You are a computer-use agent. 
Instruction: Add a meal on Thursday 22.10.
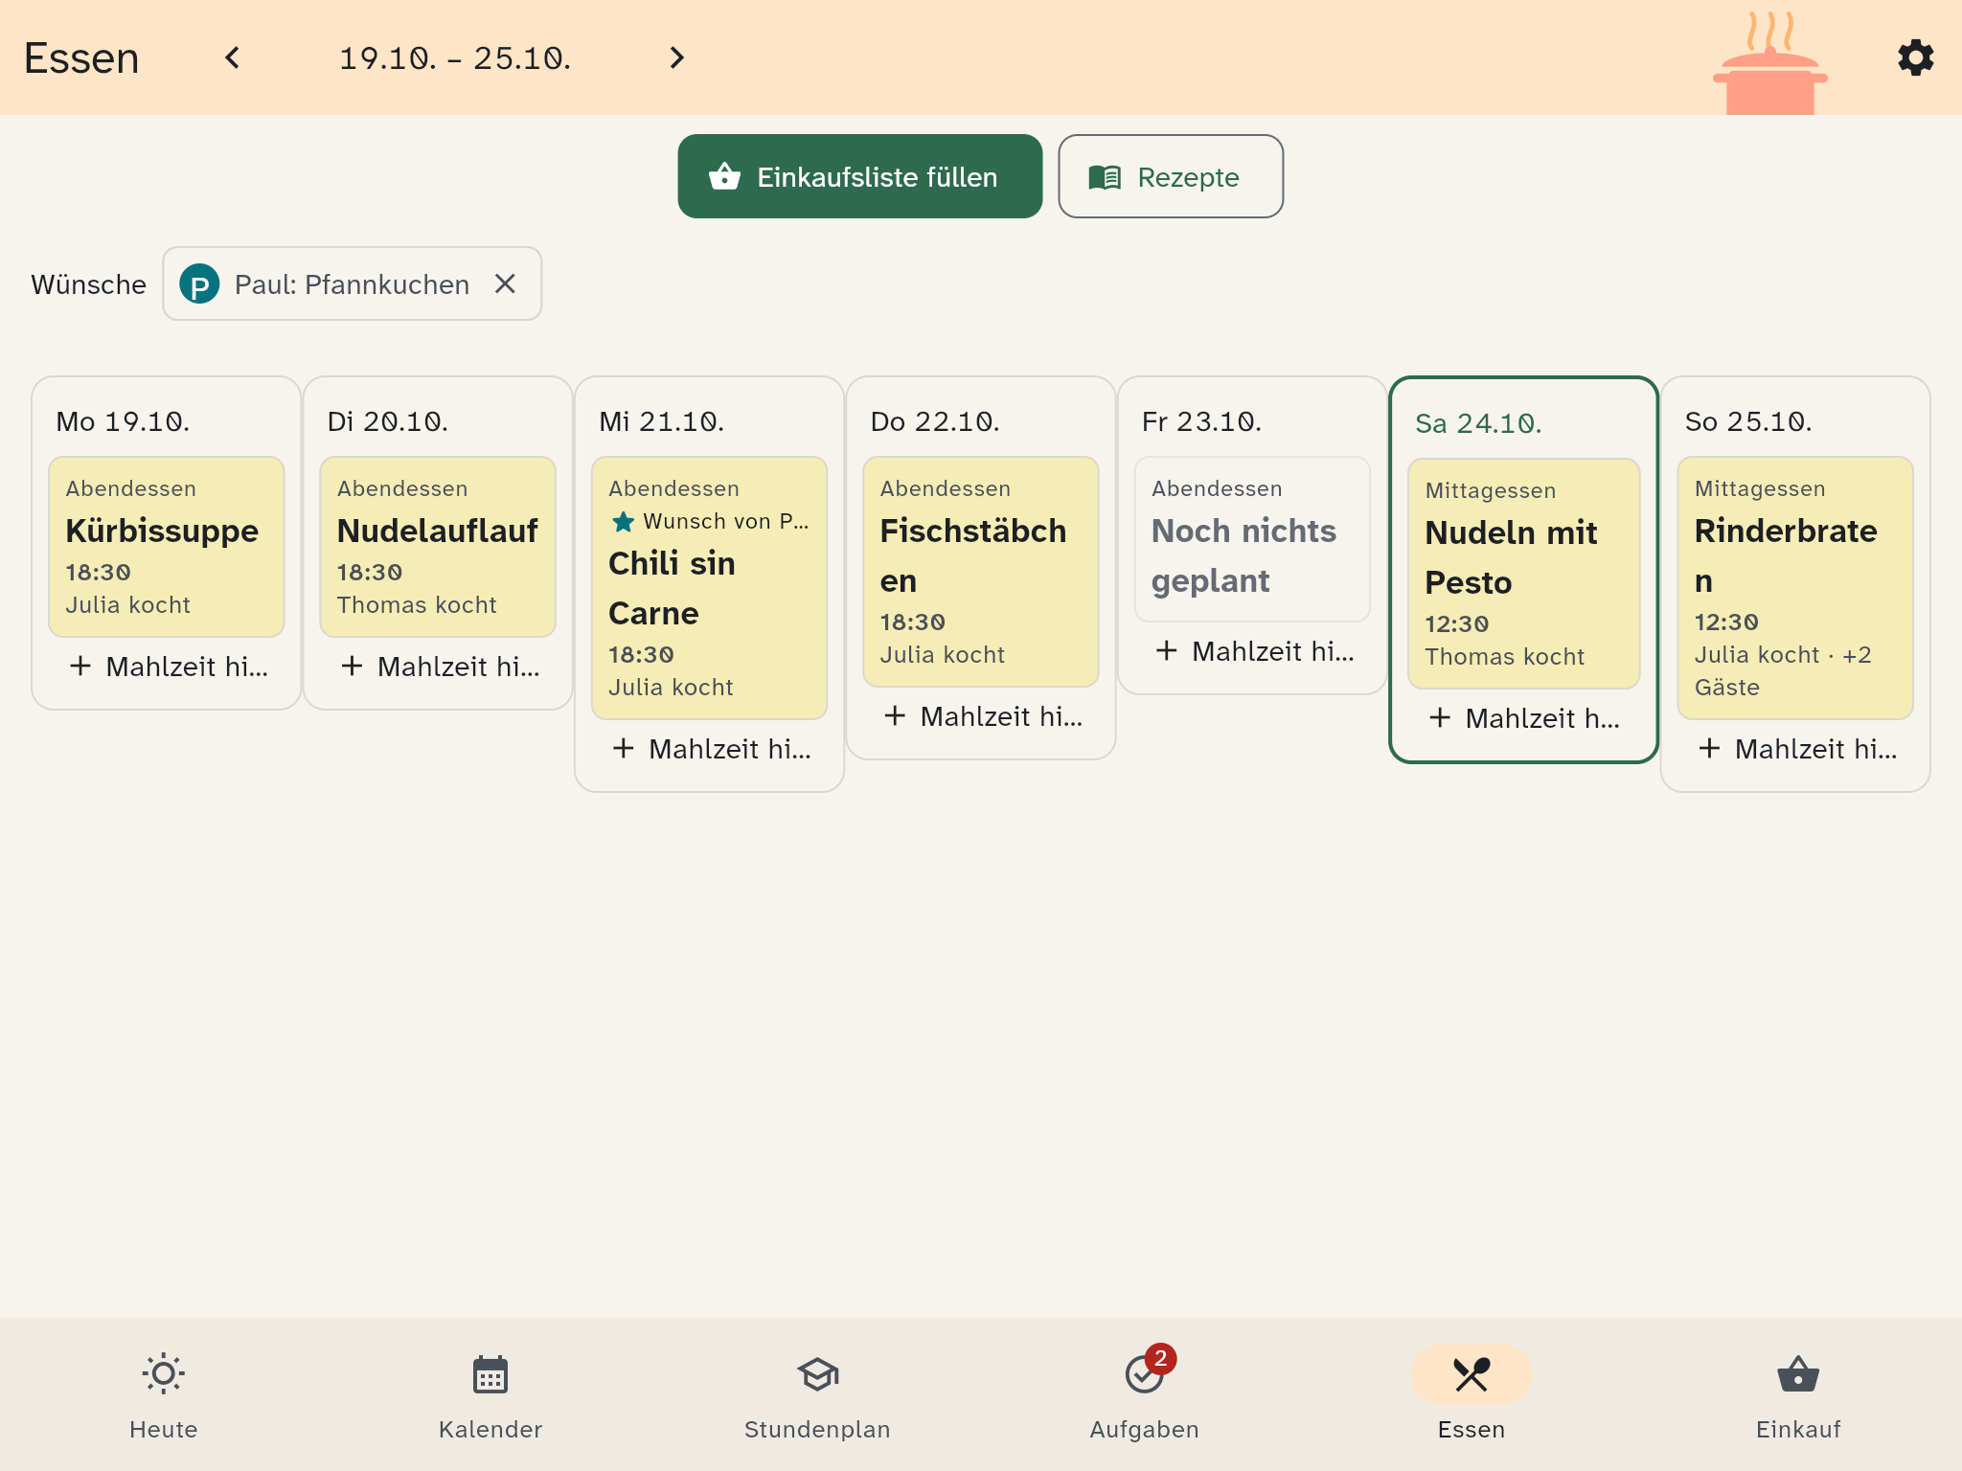[x=981, y=716]
